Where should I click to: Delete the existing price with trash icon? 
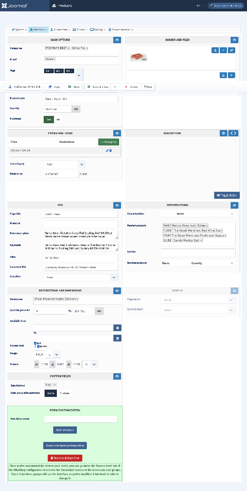pos(111,150)
